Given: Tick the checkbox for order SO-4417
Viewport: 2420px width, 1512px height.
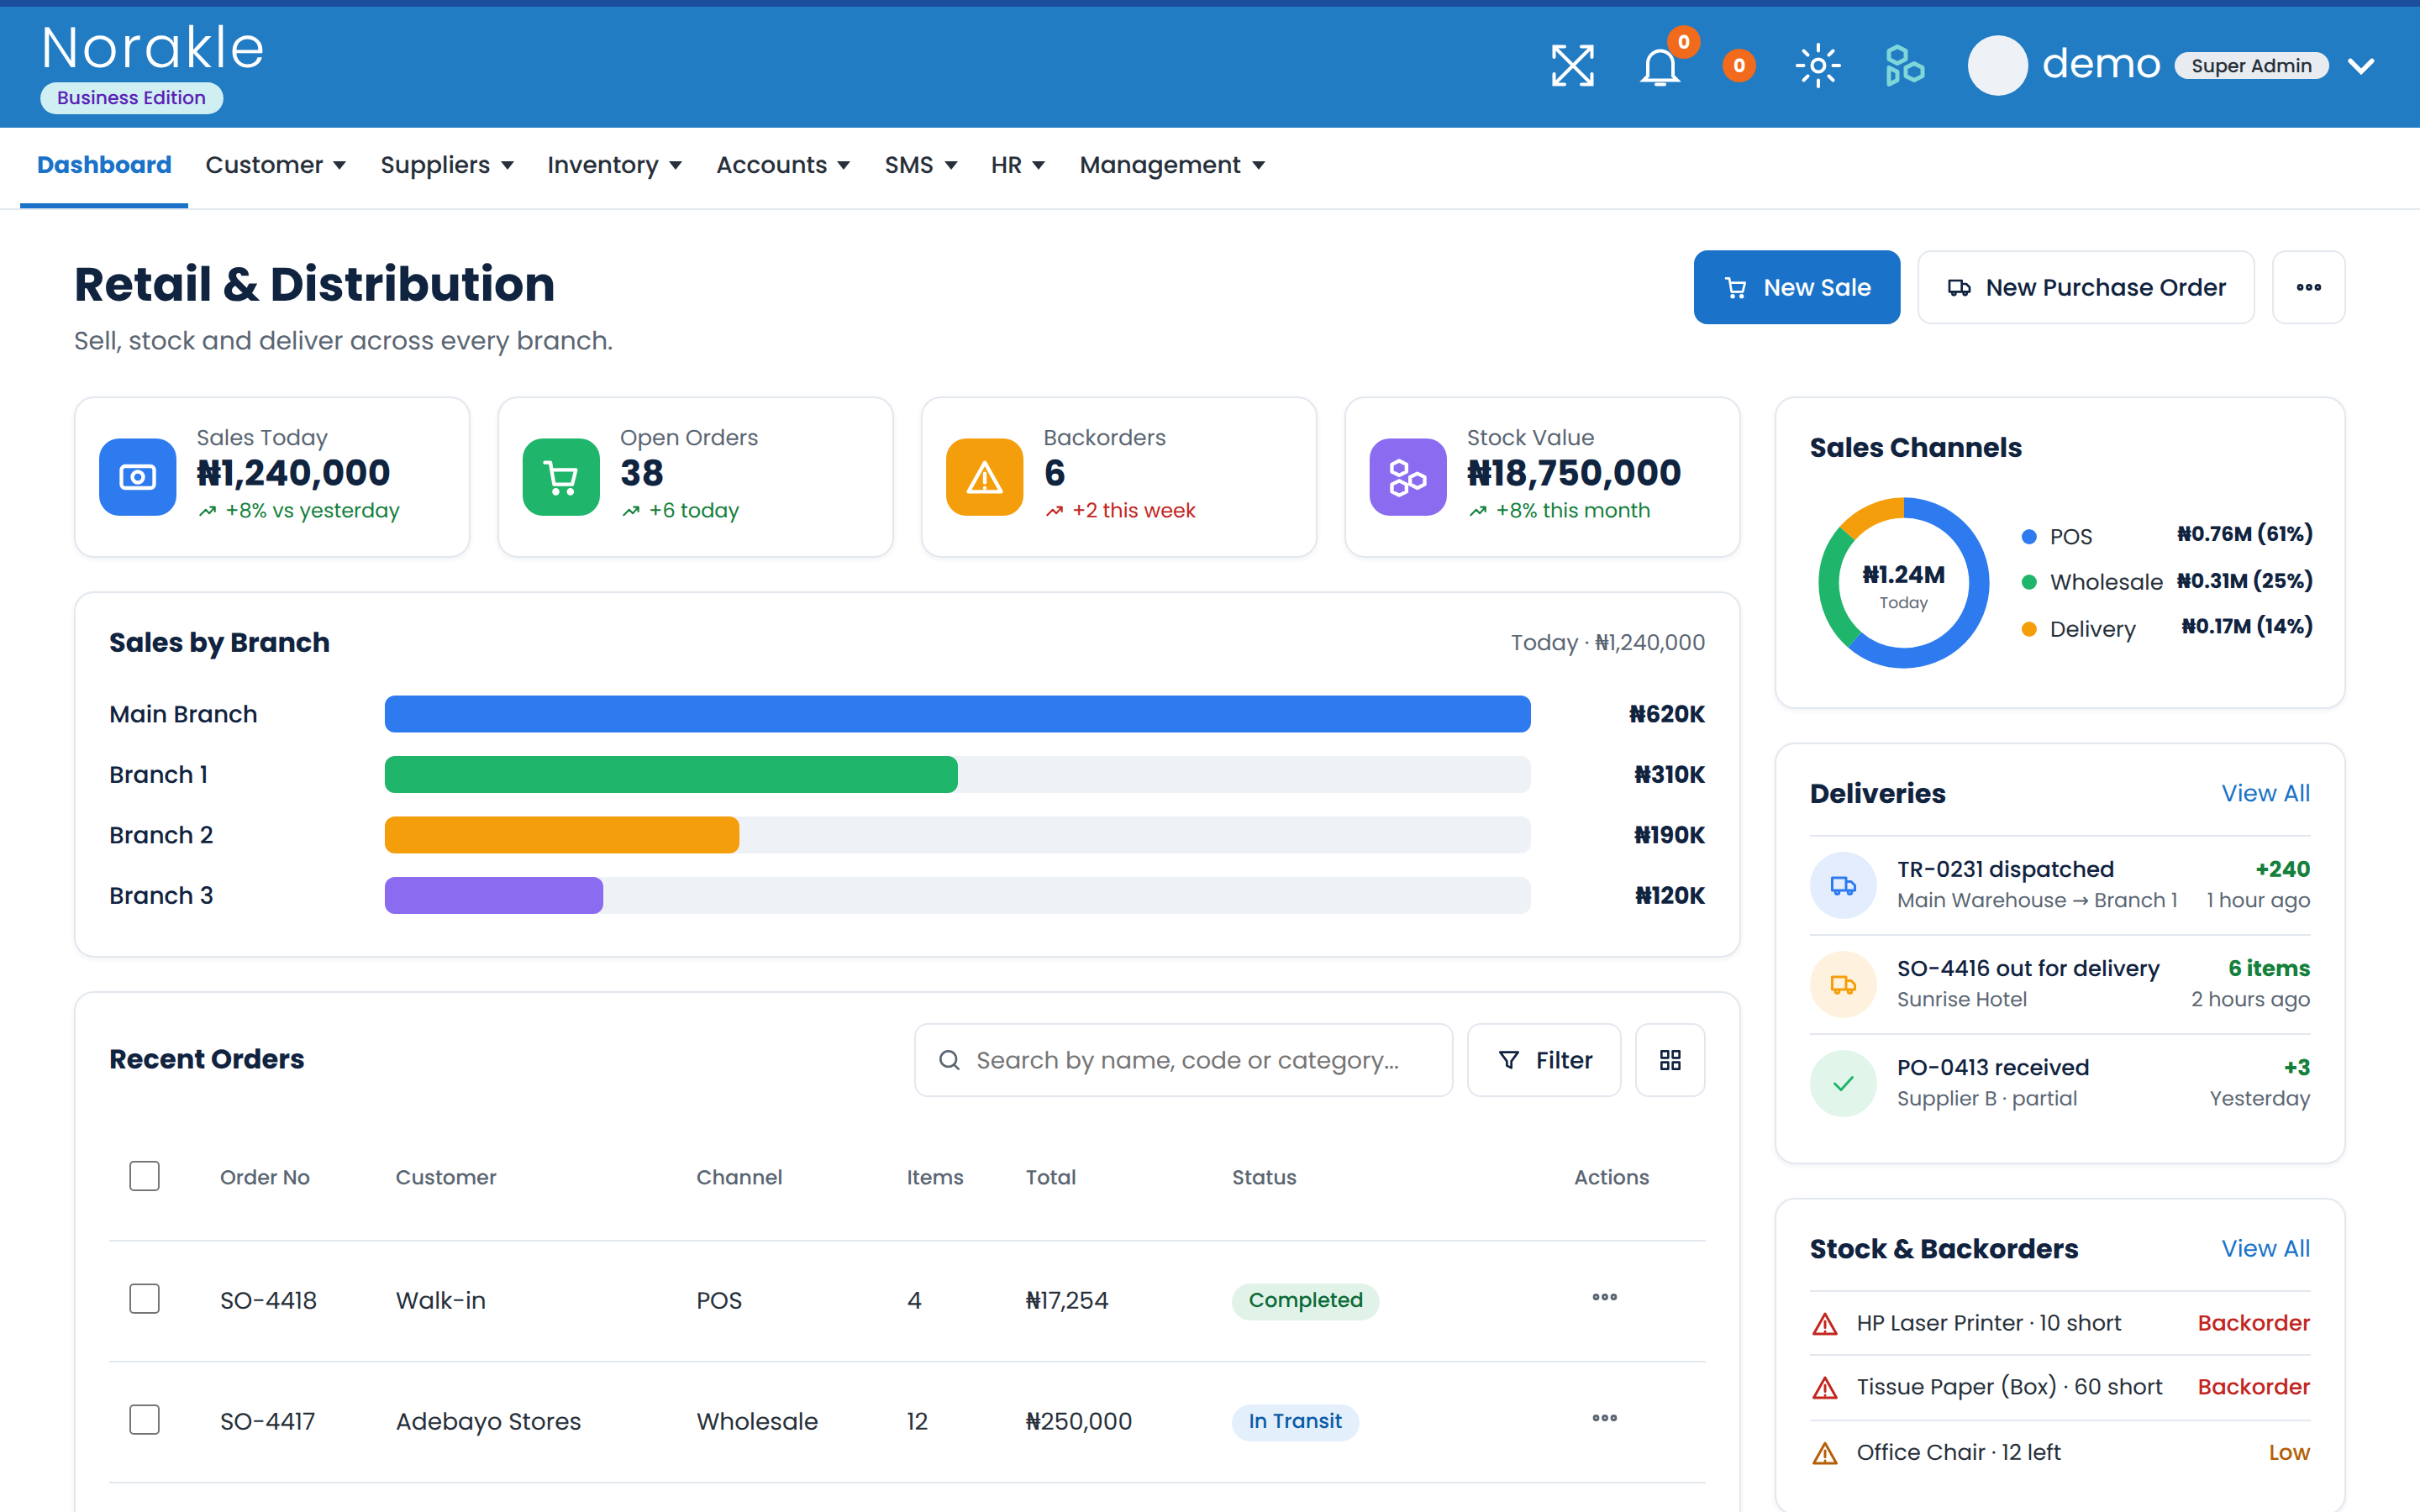Looking at the screenshot, I should click(x=145, y=1420).
